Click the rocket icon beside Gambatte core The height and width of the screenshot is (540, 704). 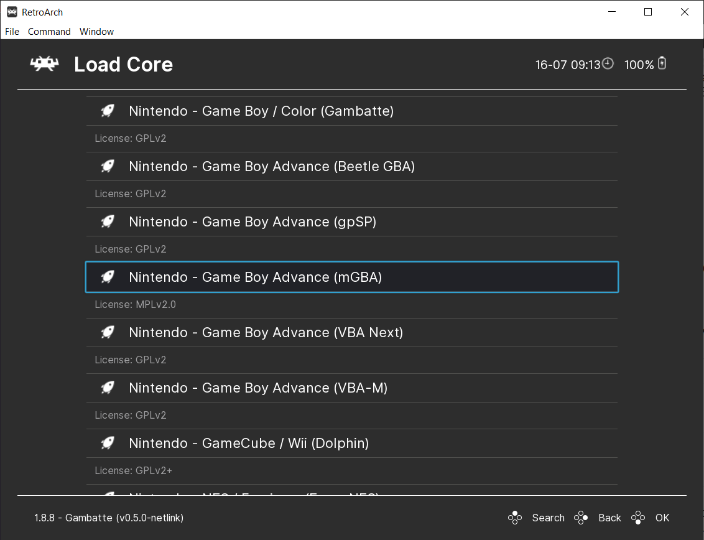coord(108,111)
